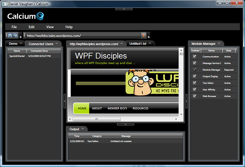The image size is (245, 167).
Task: Close the Connected Users tab
Action: [57, 43]
